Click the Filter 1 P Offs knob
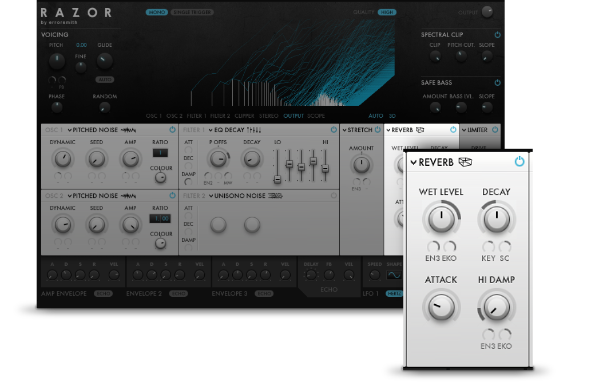 [x=218, y=159]
